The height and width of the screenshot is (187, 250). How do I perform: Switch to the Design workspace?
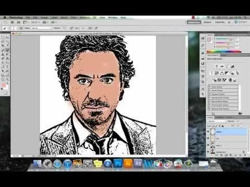click(x=207, y=22)
